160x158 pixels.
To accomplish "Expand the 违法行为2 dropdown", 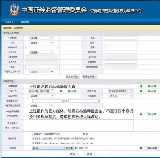I will pyautogui.click(x=121, y=91).
